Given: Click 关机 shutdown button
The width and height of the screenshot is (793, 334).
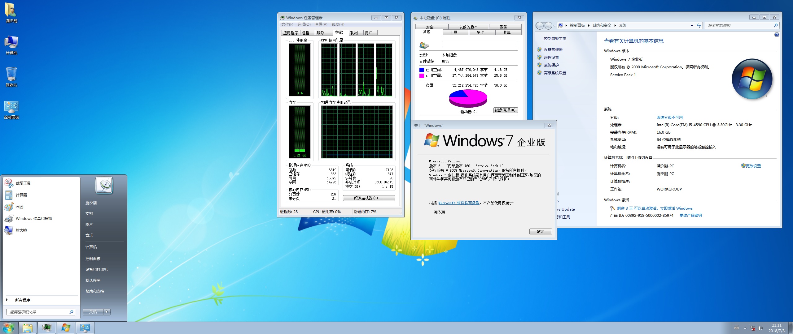Looking at the screenshot, I should (93, 312).
